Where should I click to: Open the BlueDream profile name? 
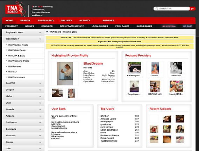[93, 64]
